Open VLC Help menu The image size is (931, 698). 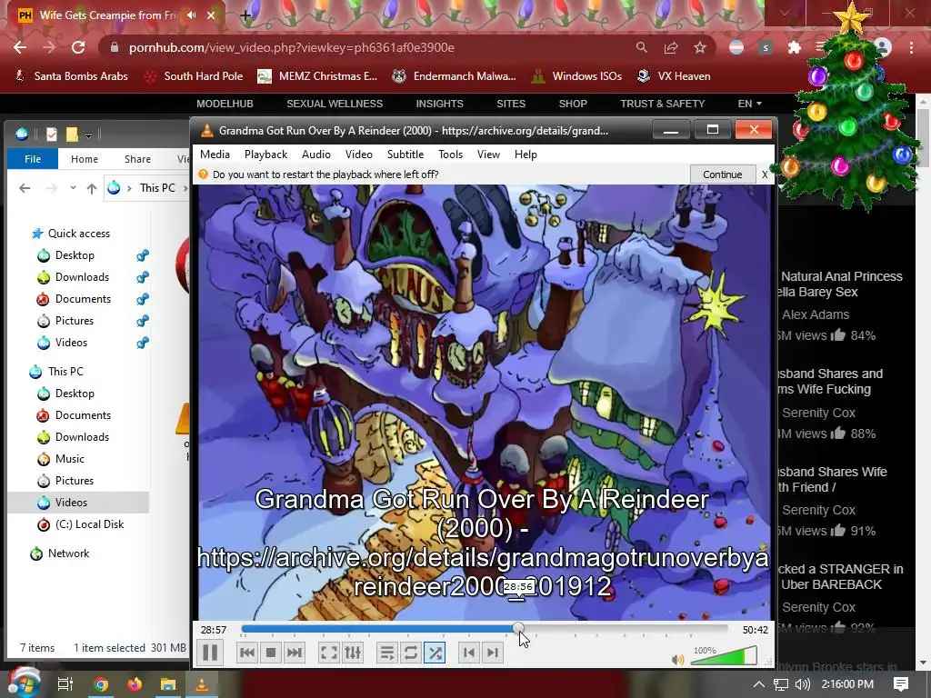(526, 155)
